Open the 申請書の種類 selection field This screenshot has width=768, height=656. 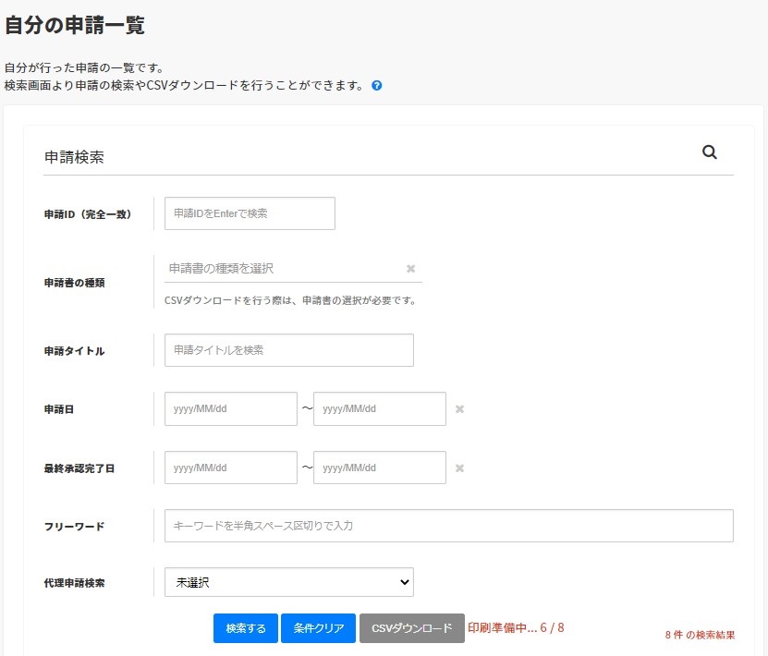click(x=282, y=268)
